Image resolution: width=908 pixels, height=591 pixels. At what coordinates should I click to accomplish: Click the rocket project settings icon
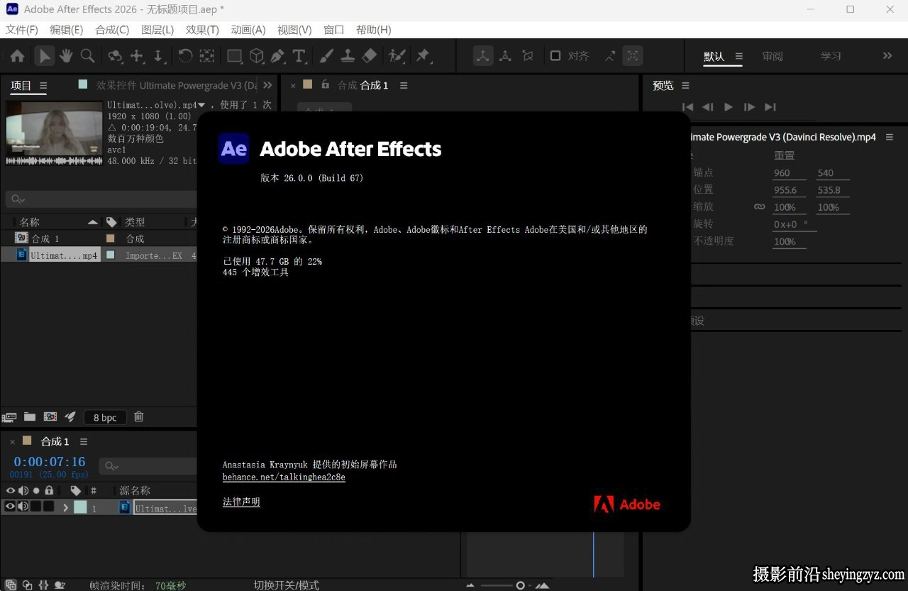pos(70,417)
